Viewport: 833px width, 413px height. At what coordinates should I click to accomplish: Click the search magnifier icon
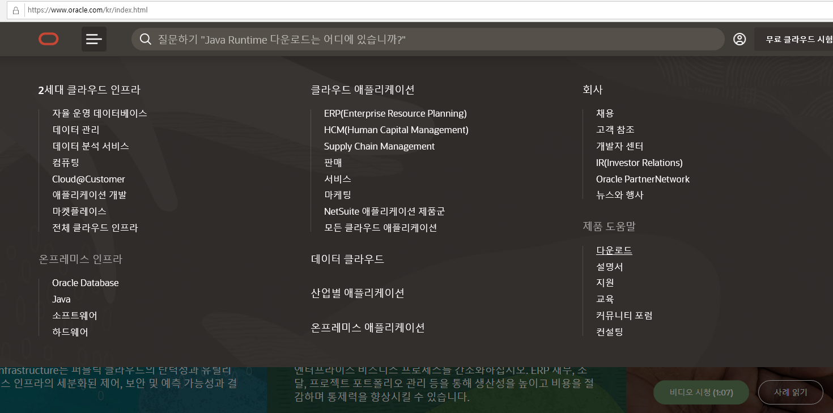(x=146, y=39)
